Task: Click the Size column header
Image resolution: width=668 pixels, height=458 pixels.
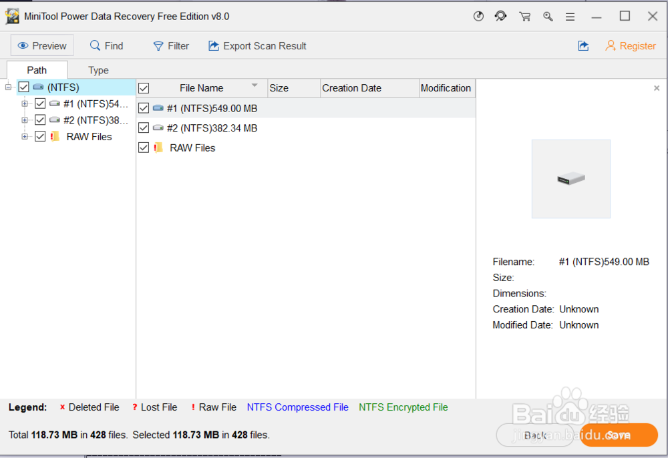Action: point(293,88)
